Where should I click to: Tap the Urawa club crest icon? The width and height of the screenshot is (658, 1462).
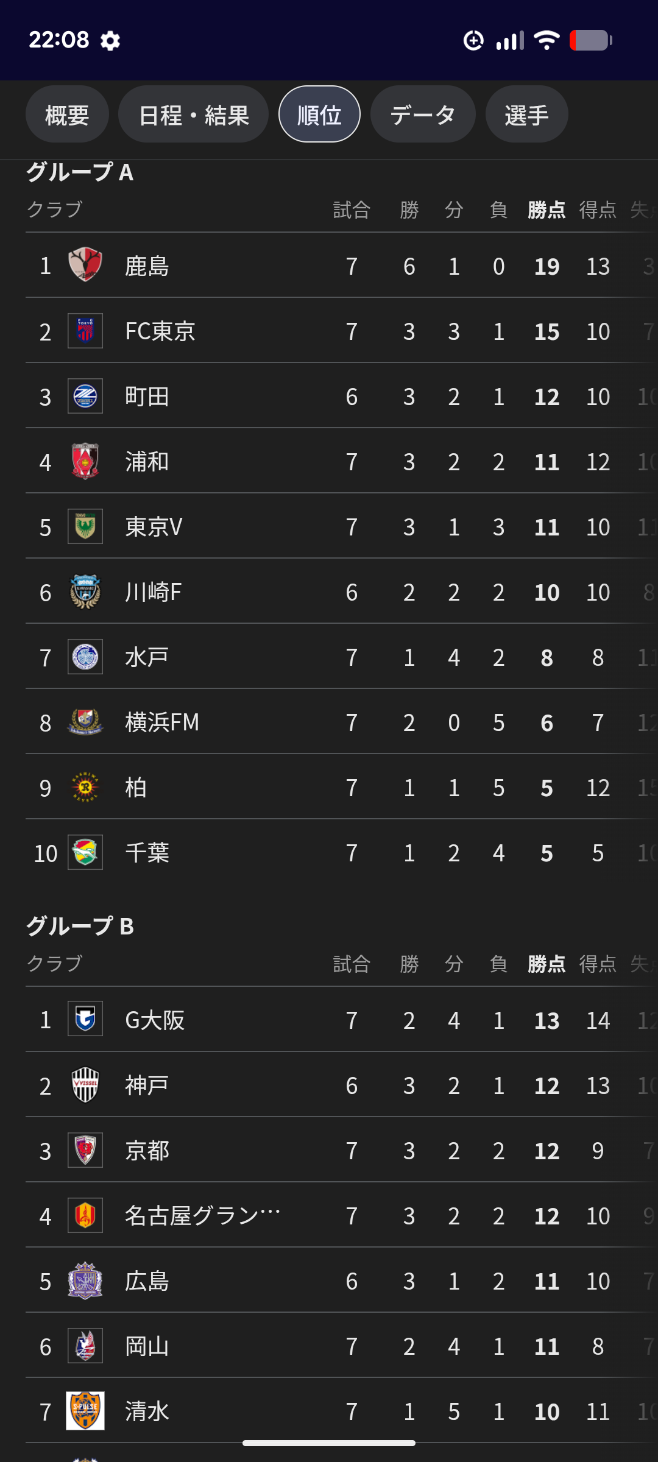pos(85,461)
